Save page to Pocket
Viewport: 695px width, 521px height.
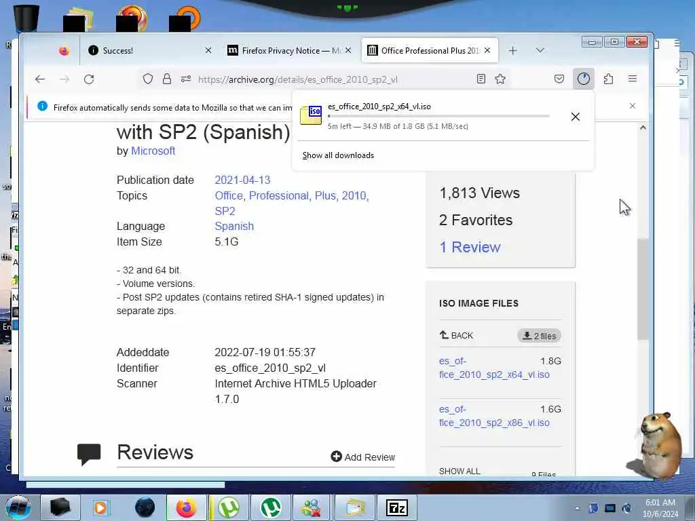coord(559,79)
